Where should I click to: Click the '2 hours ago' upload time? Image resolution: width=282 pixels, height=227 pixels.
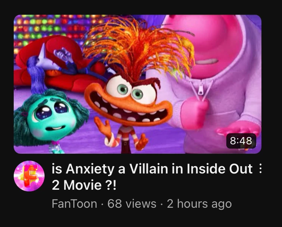(199, 204)
